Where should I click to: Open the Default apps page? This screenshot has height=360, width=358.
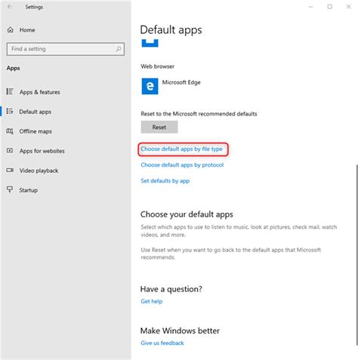(x=35, y=112)
